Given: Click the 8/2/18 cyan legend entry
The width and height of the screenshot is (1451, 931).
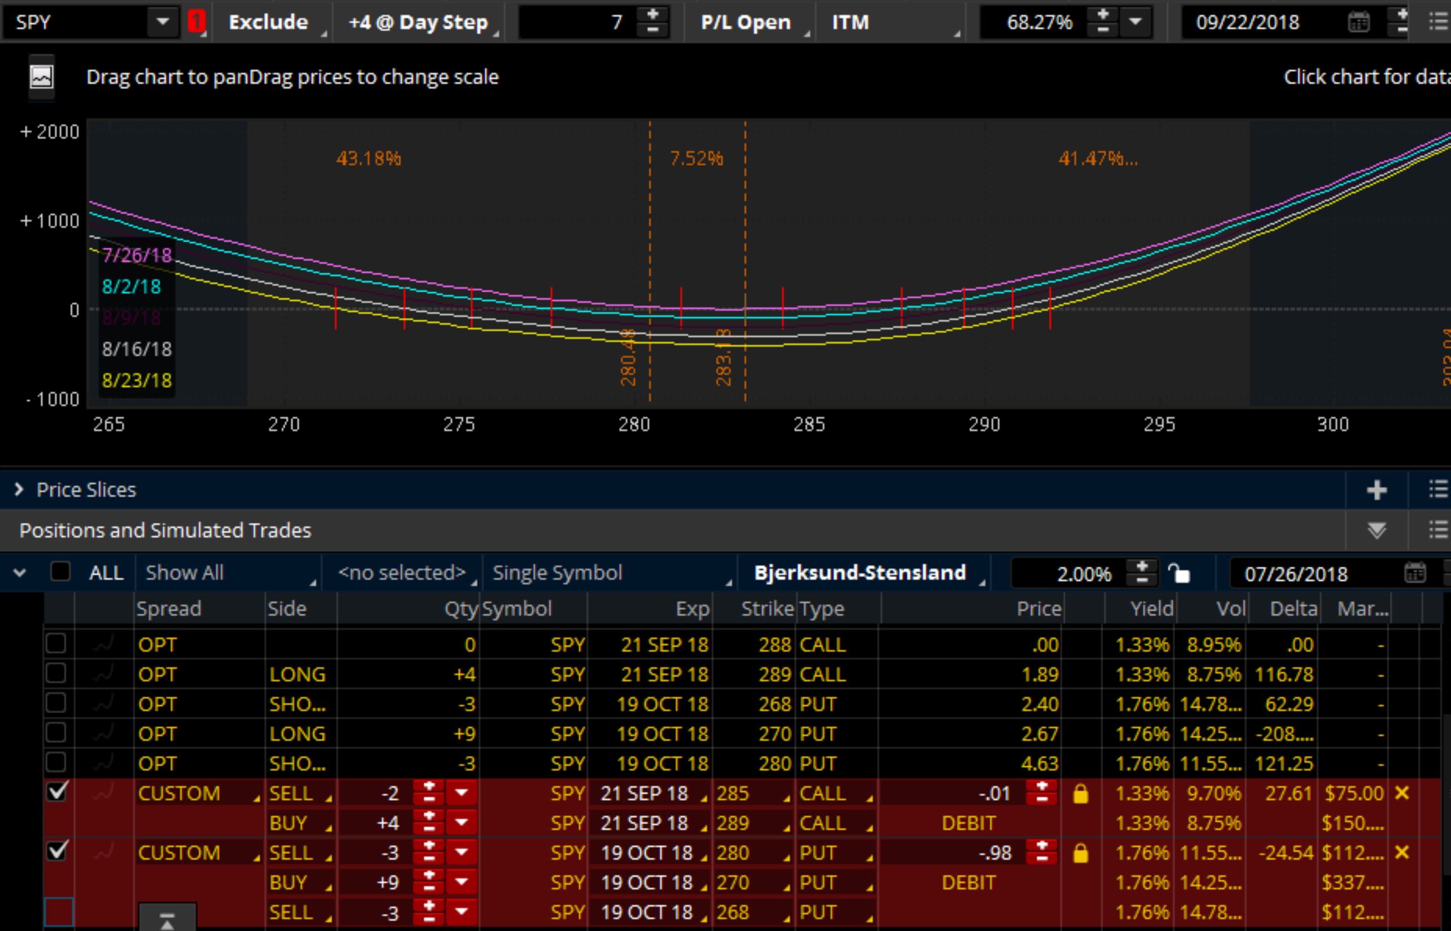Looking at the screenshot, I should (131, 287).
